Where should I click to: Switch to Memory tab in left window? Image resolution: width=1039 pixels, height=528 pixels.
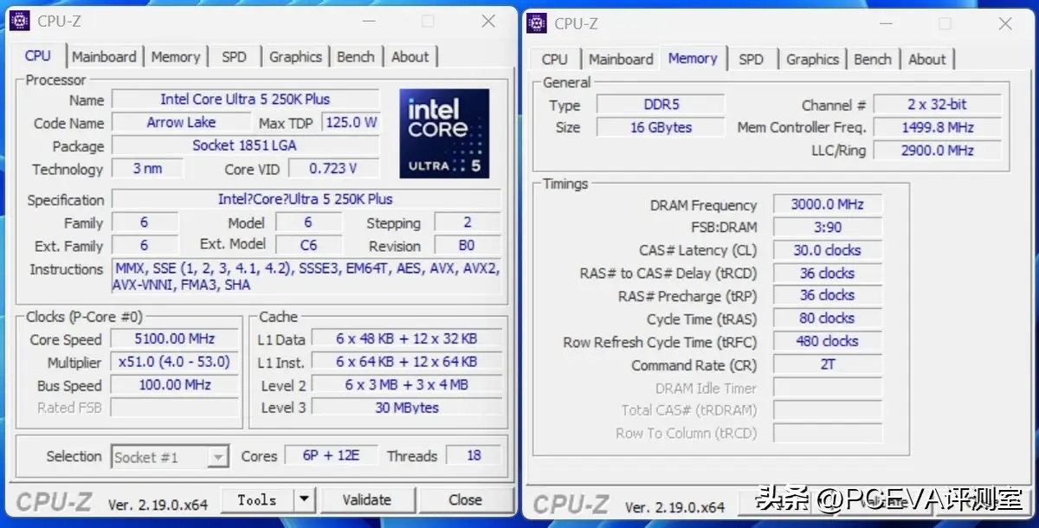(x=176, y=56)
